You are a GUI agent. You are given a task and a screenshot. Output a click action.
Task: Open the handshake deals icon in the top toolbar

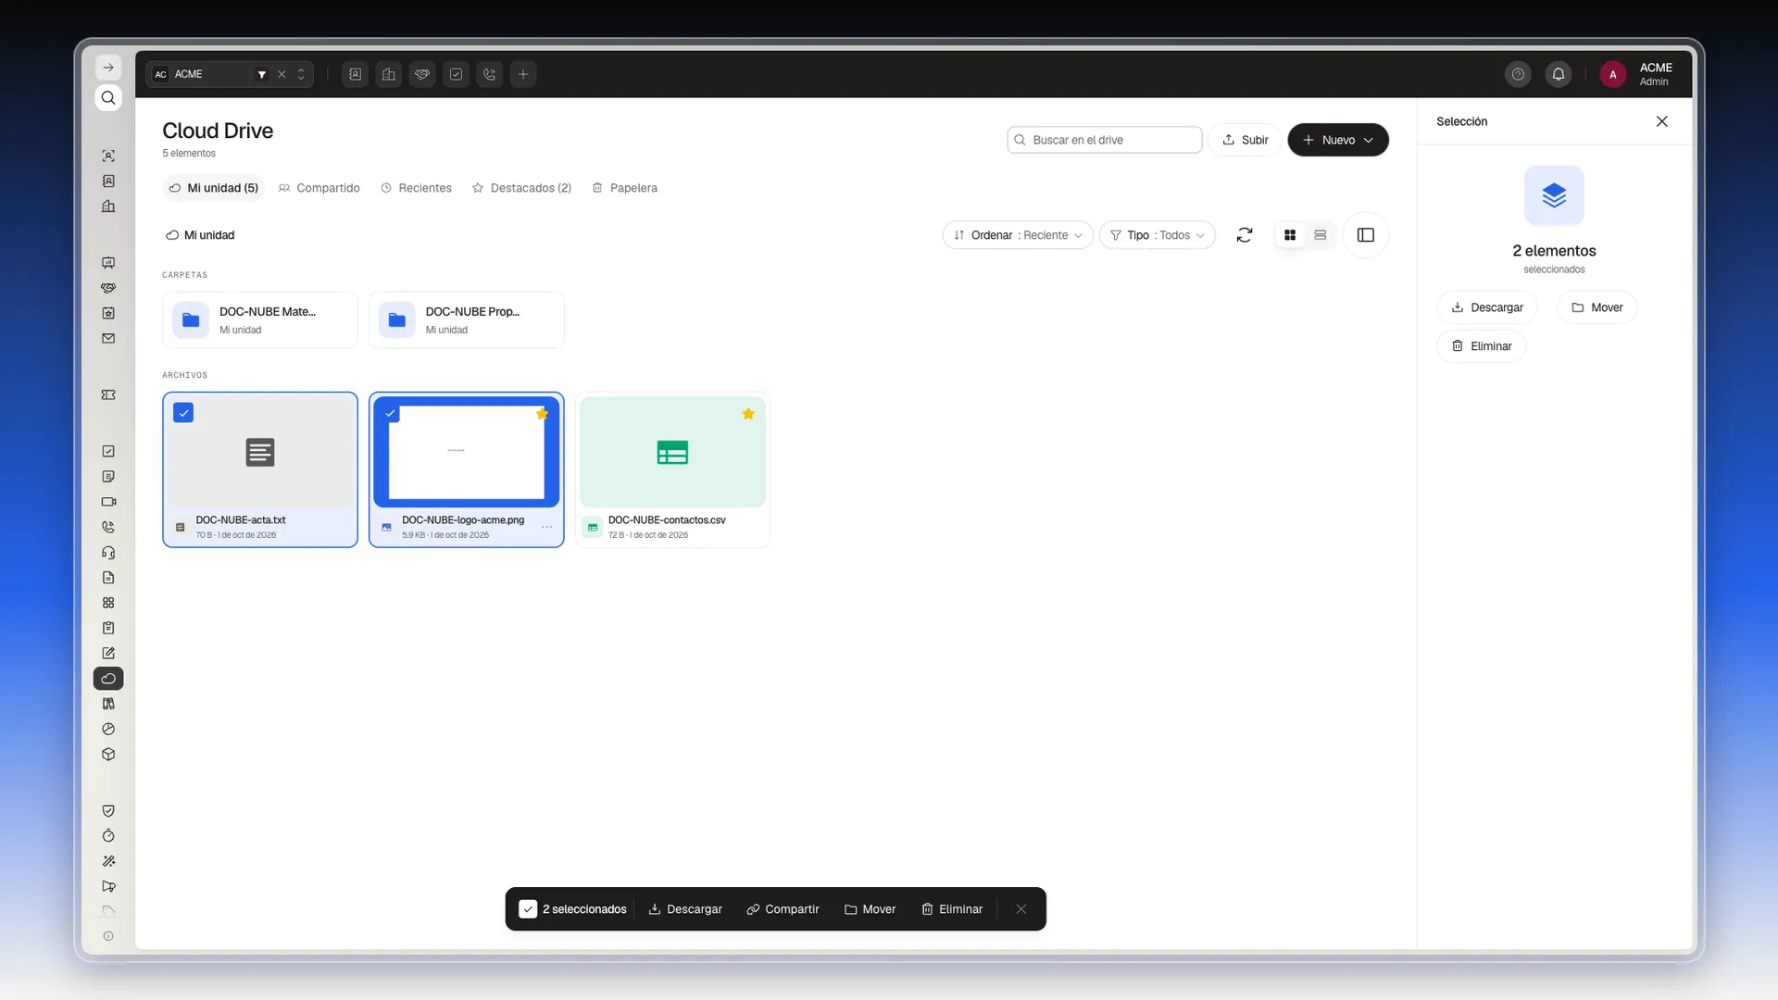tap(422, 74)
